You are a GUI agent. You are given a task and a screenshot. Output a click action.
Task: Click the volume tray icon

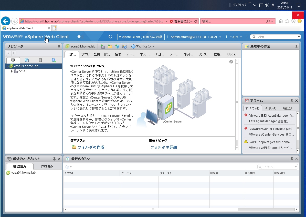tap(267, 5)
